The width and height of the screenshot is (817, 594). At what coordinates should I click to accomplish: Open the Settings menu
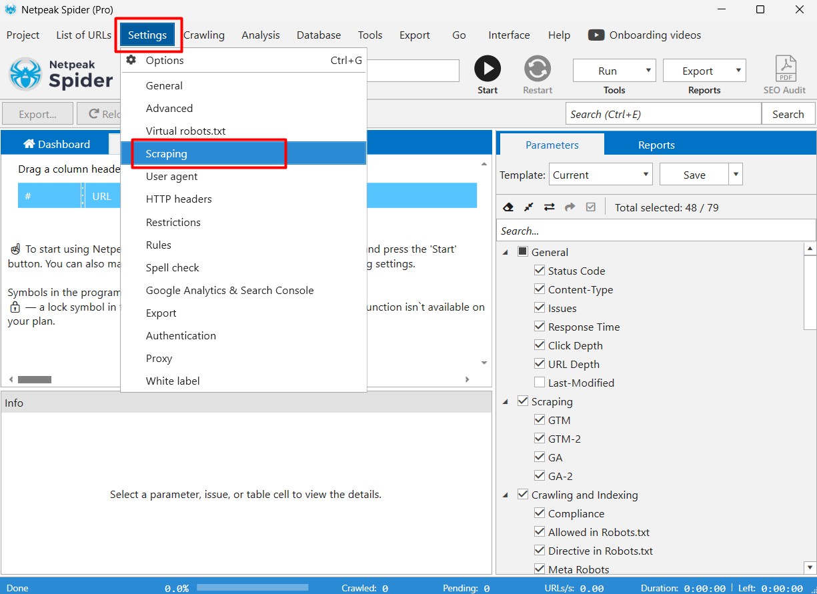tap(147, 35)
